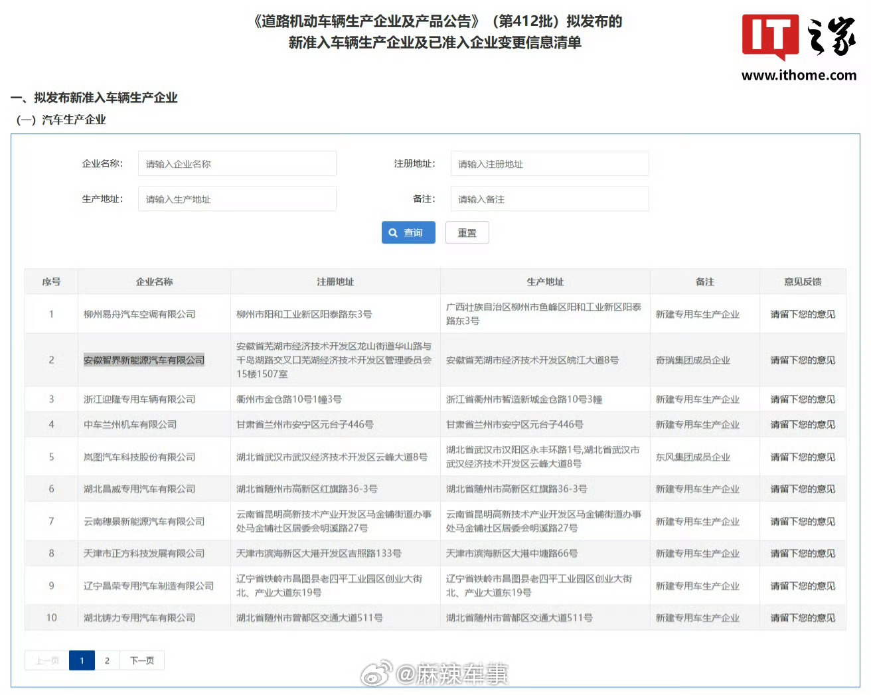Select company name 安徽智界新能源汽车有限公司
Viewport: 871px width, 695px height.
[x=144, y=360]
